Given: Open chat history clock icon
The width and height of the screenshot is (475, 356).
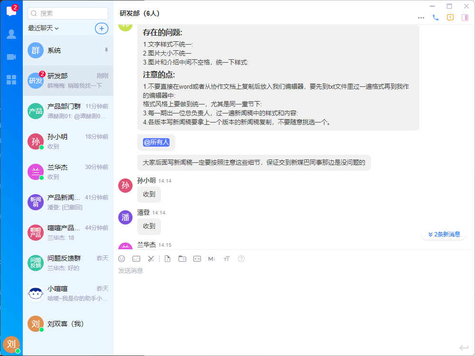Looking at the screenshot, I should click(450, 18).
